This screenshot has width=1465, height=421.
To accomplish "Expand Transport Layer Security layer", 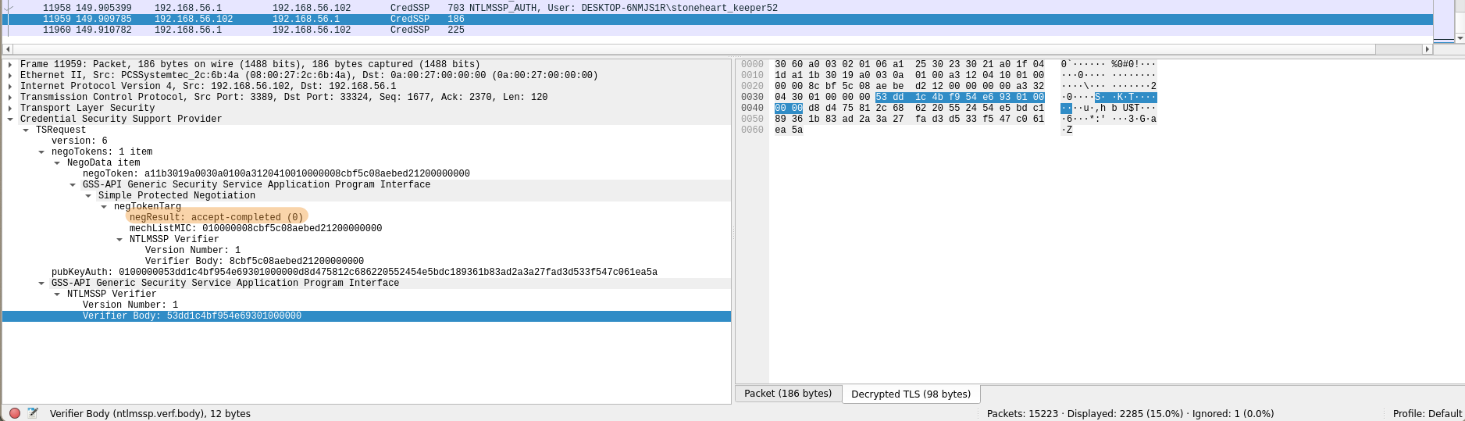I will pos(10,109).
